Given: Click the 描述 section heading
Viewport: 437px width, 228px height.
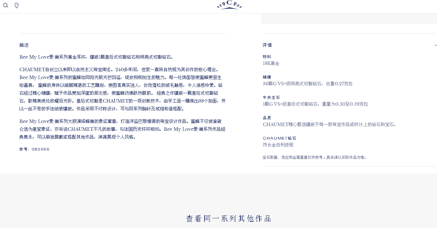Looking at the screenshot, I should [x=24, y=45].
